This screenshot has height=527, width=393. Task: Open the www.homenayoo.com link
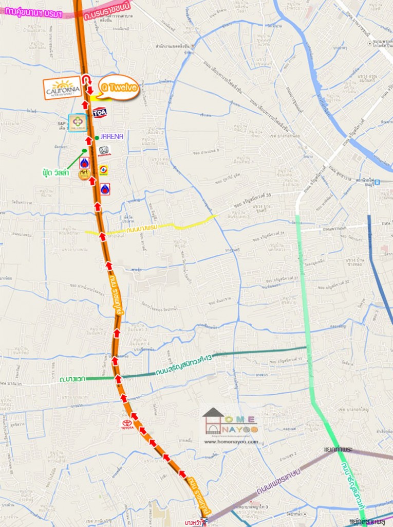point(231,442)
